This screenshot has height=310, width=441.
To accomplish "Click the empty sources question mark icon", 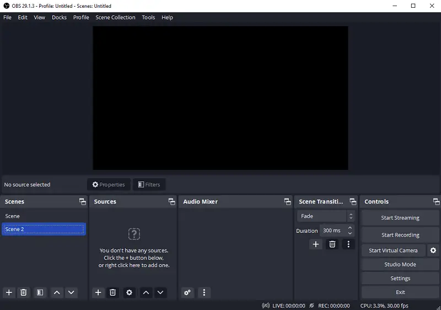I will coord(134,234).
